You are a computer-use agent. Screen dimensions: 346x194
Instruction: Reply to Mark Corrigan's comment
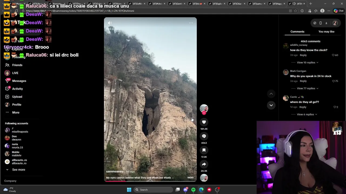point(303,81)
